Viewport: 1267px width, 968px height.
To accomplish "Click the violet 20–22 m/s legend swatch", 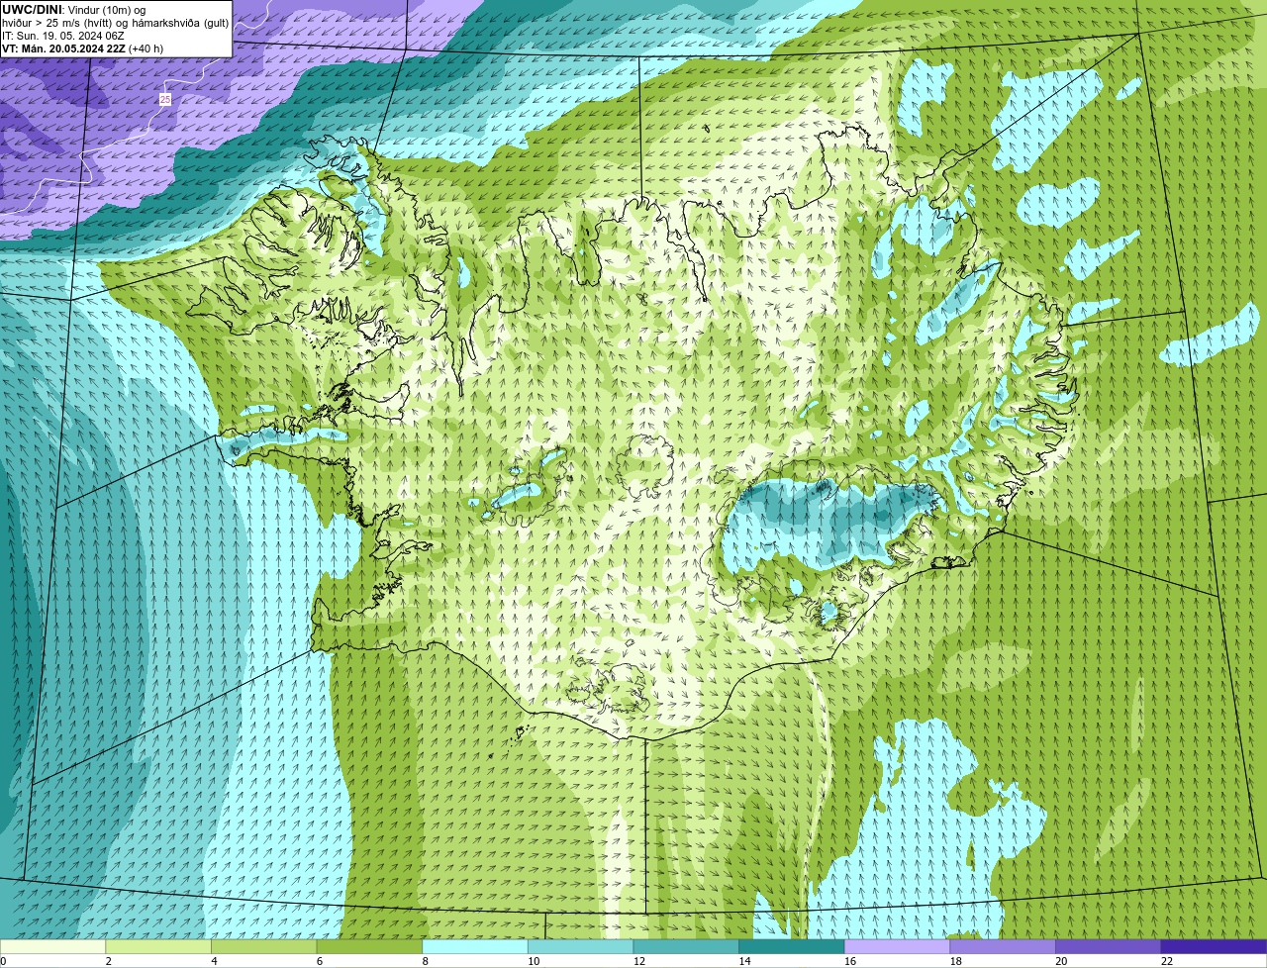I will pyautogui.click(x=1109, y=946).
